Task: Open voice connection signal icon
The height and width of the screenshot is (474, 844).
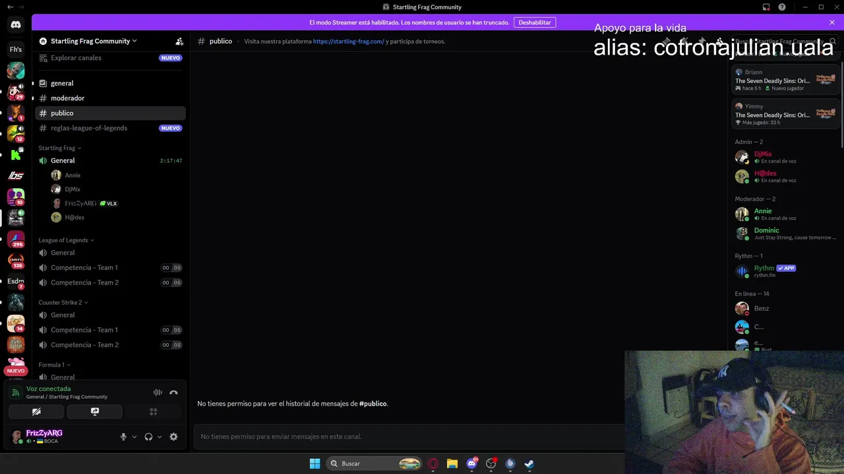Action: click(x=15, y=392)
